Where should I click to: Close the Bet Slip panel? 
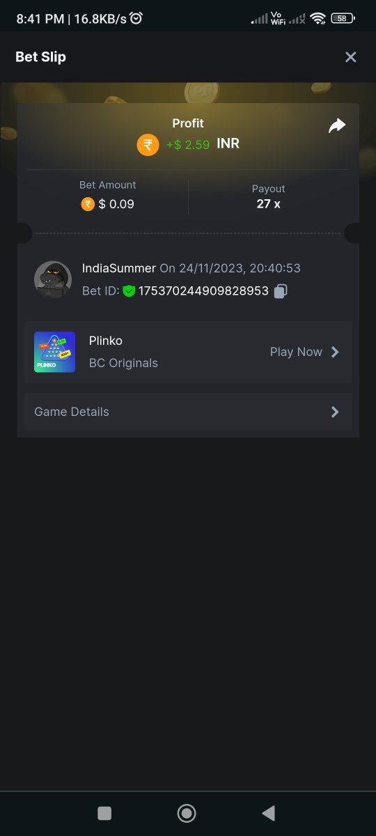(x=351, y=57)
